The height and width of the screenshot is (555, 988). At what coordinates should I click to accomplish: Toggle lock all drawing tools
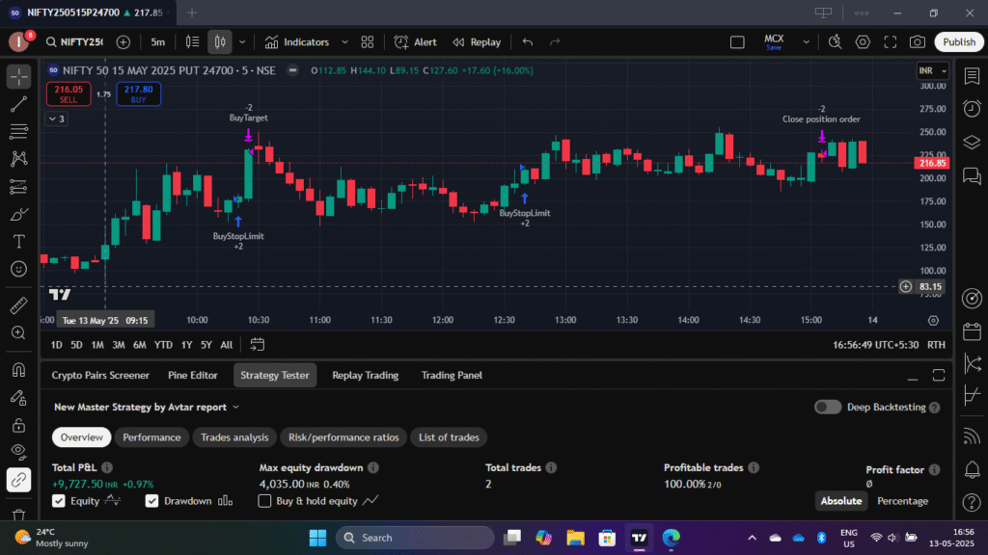pyautogui.click(x=19, y=425)
